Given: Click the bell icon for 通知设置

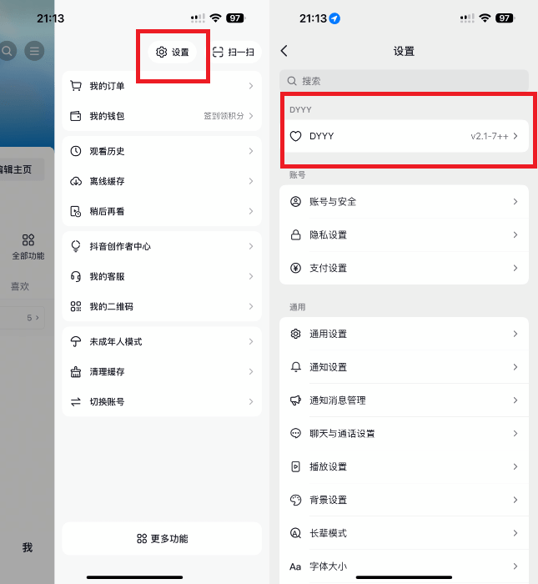Looking at the screenshot, I should [x=295, y=367].
